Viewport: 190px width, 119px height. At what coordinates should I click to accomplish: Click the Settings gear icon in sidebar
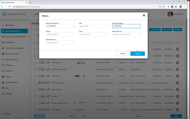pyautogui.click(x=3, y=94)
